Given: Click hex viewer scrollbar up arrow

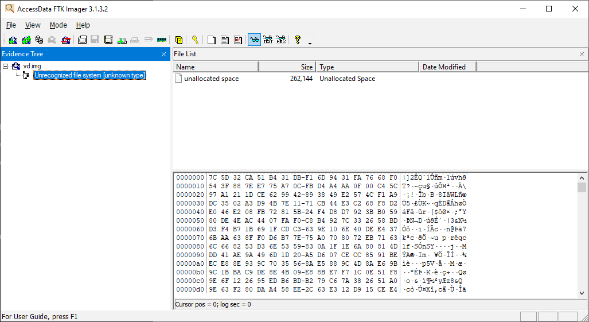Looking at the screenshot, I should [582, 178].
